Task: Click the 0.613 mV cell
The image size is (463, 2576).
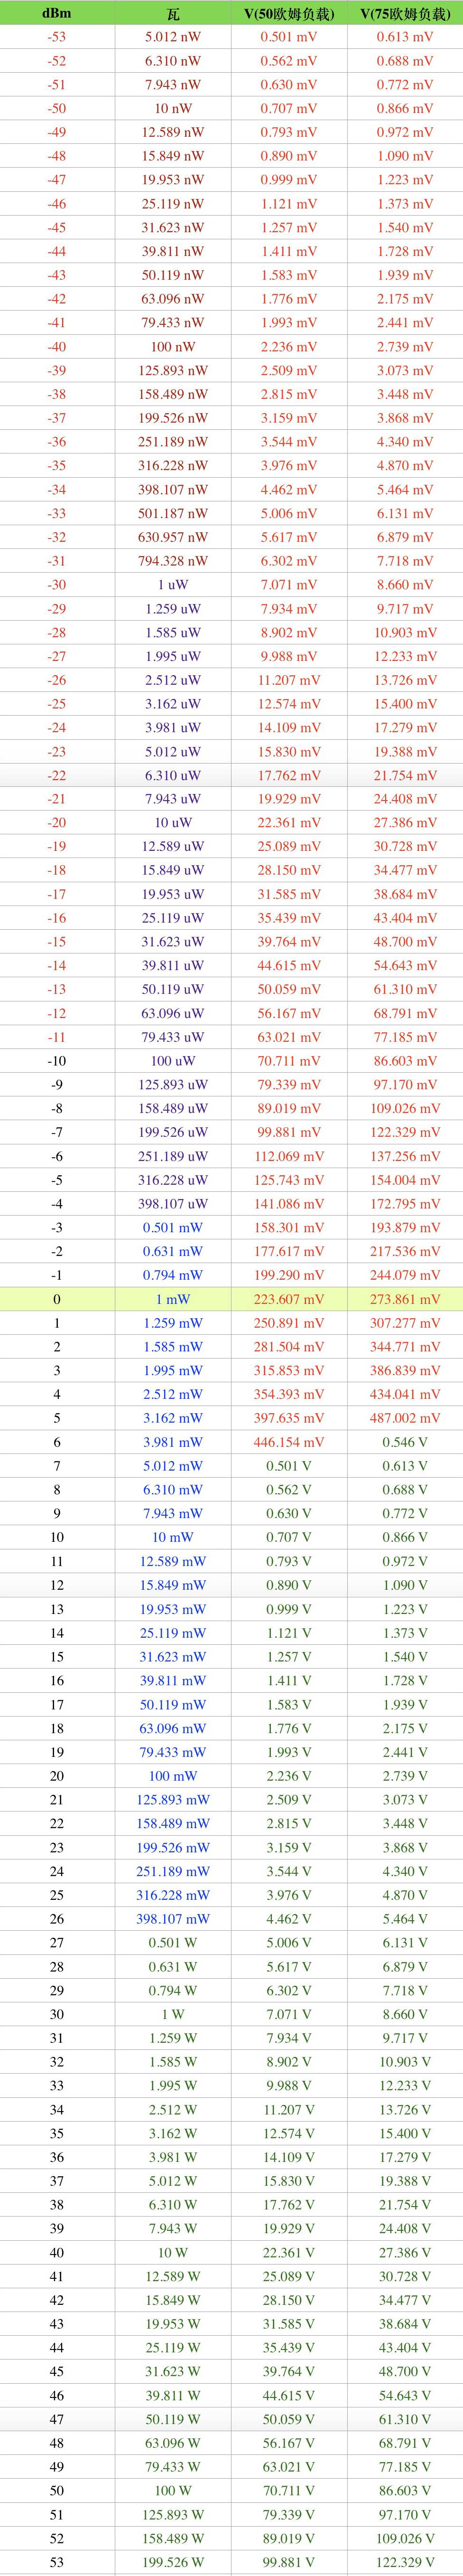Action: tap(405, 37)
